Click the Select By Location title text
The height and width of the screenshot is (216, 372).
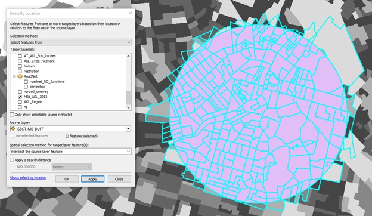pyautogui.click(x=24, y=13)
